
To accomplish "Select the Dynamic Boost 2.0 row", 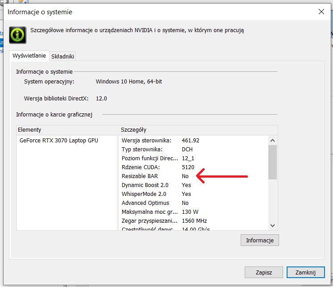I will pos(193,185).
